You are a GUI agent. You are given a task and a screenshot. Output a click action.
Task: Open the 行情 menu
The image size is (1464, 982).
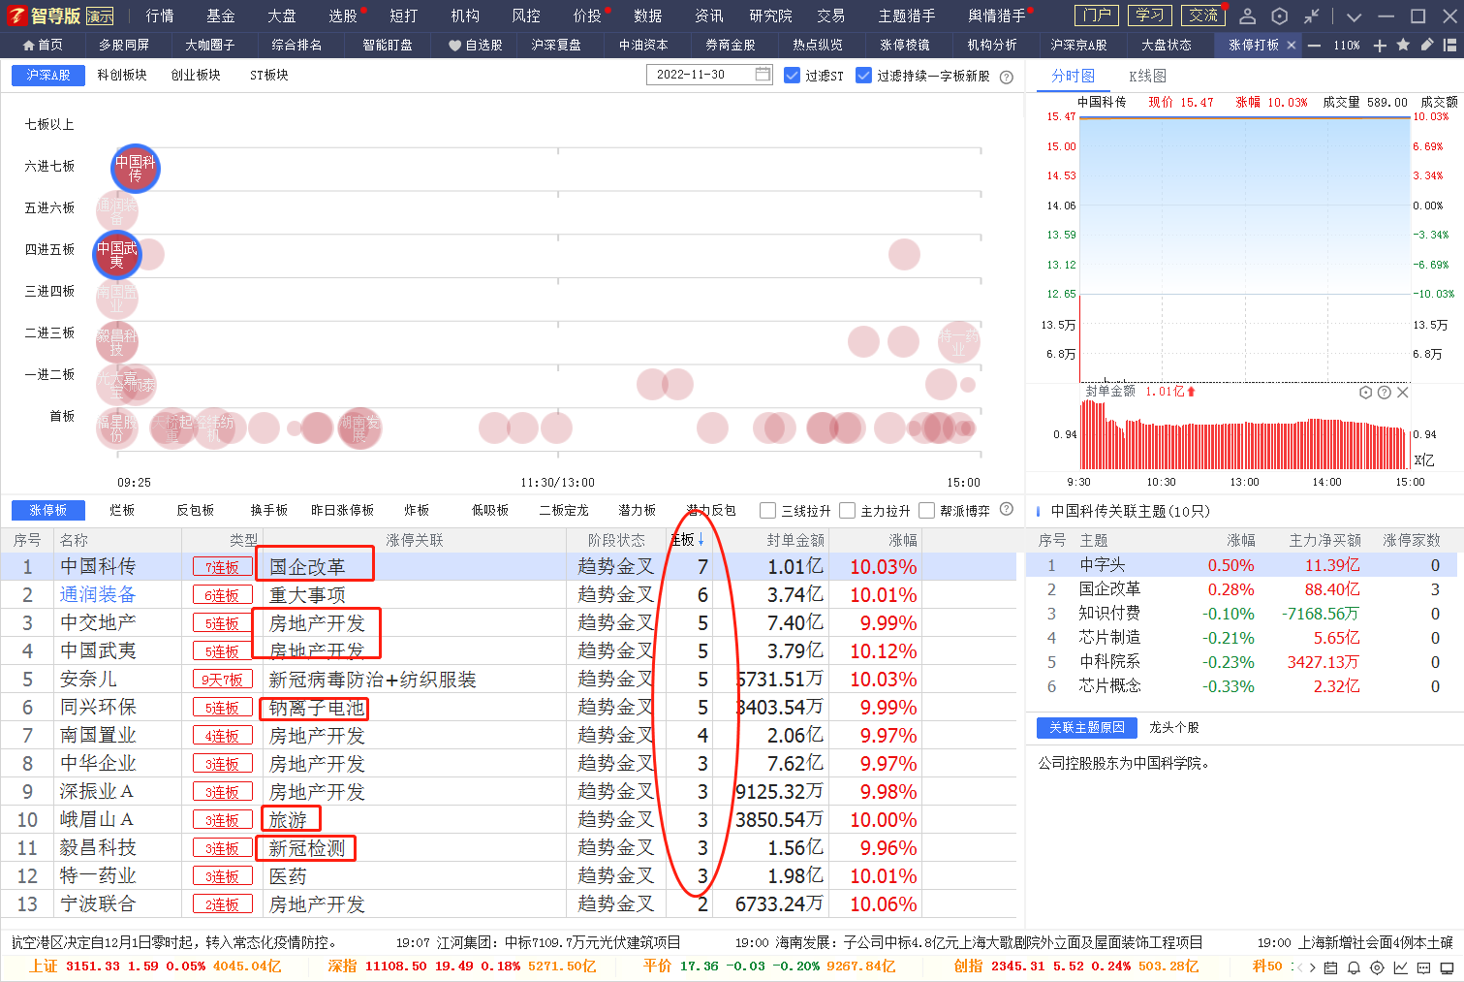click(160, 16)
